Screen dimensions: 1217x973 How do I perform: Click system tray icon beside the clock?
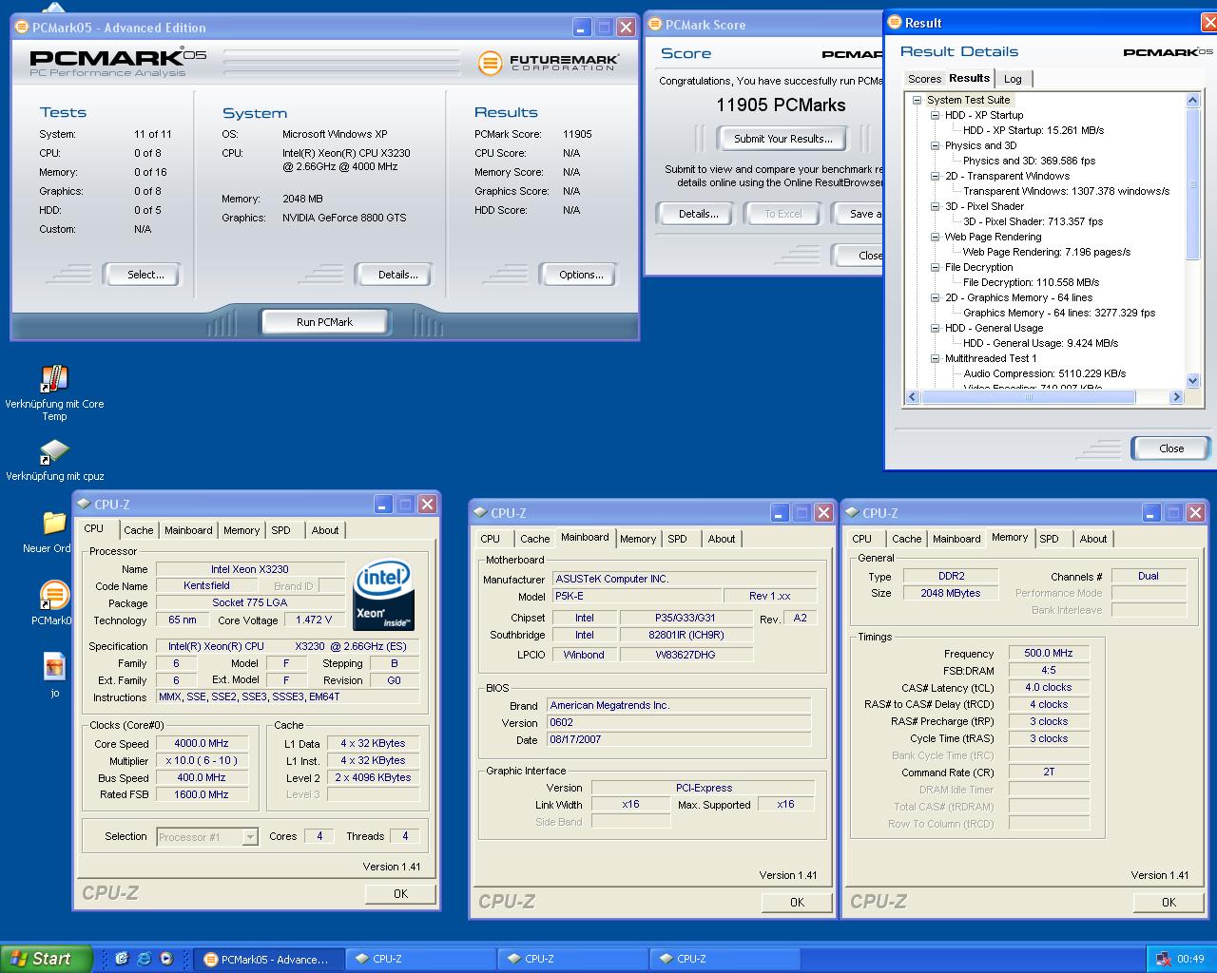[x=1164, y=959]
